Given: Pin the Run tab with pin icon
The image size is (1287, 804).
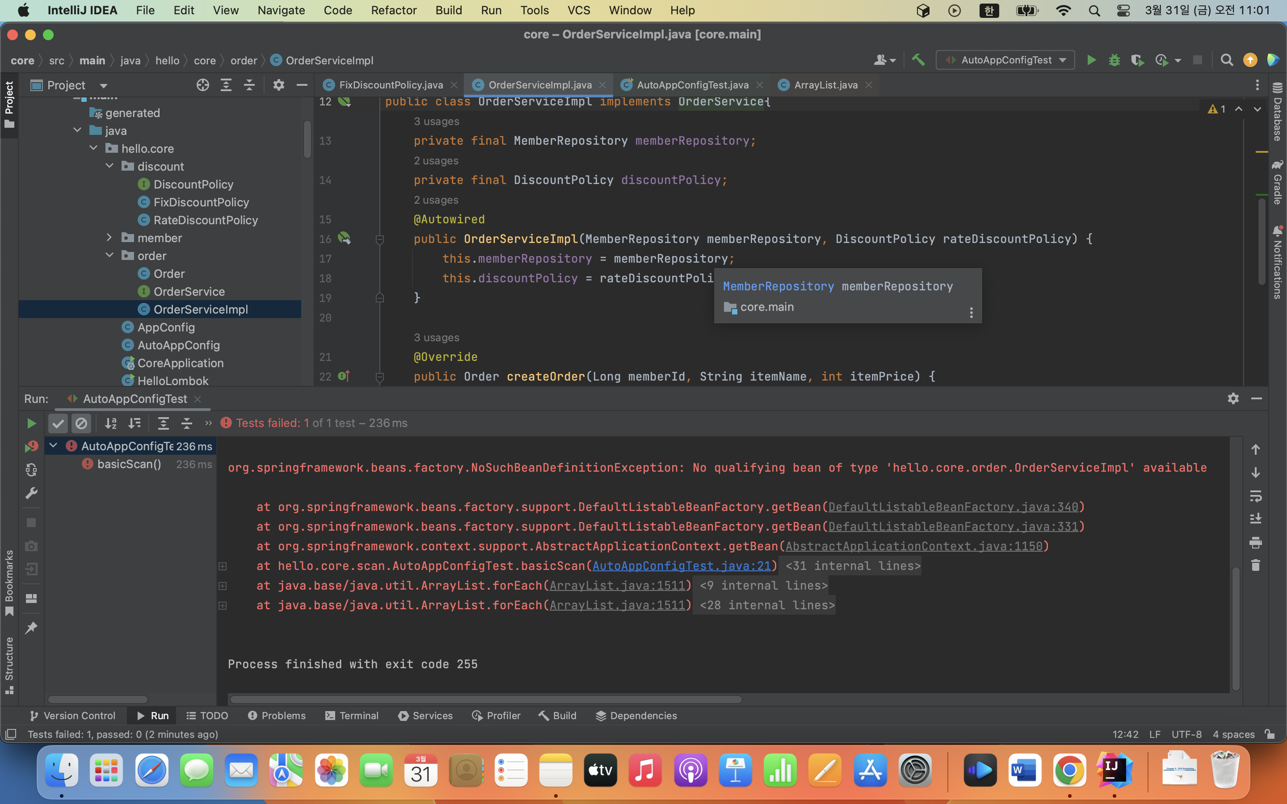Looking at the screenshot, I should [31, 628].
